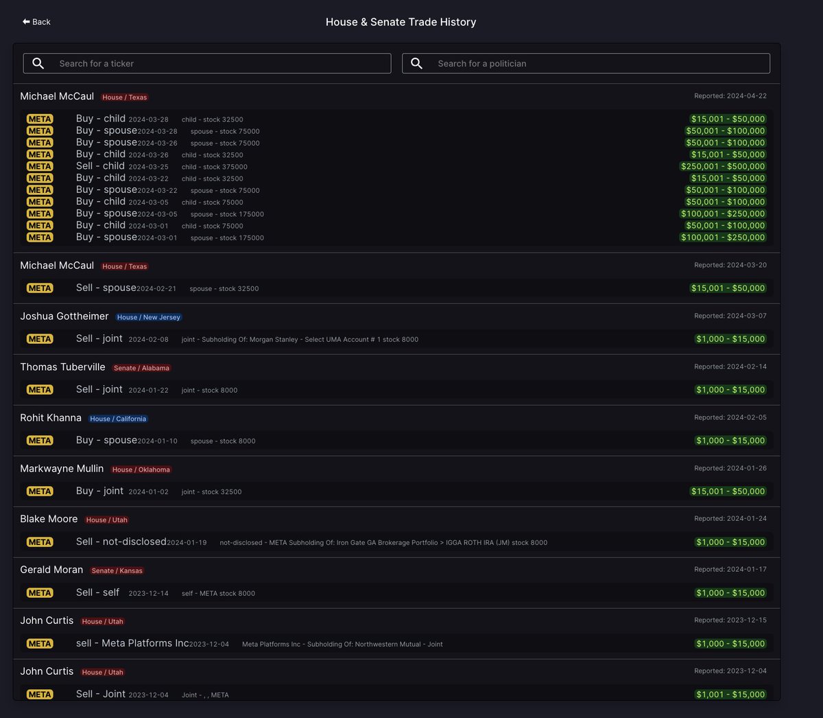Screen dimensions: 823x718
Task: Click the META badge on Gerald Moran's self sell
Action: click(39, 592)
